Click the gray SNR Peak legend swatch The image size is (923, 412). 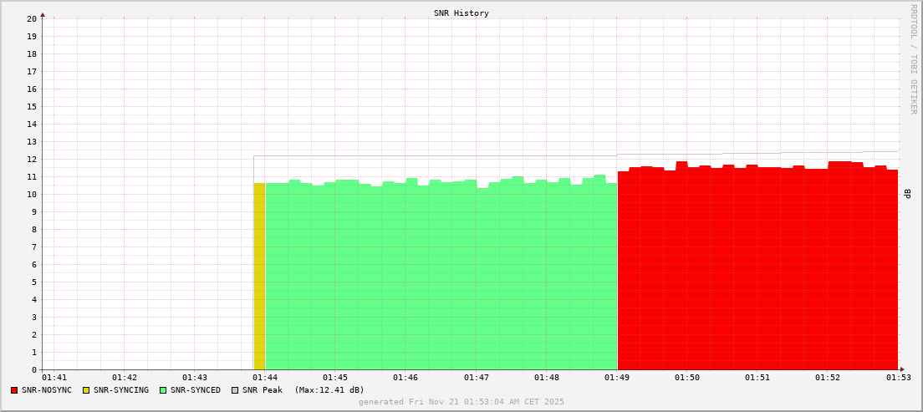[x=235, y=390]
